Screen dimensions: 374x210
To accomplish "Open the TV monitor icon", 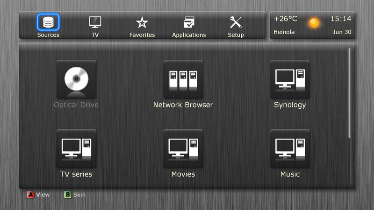I will (95, 22).
